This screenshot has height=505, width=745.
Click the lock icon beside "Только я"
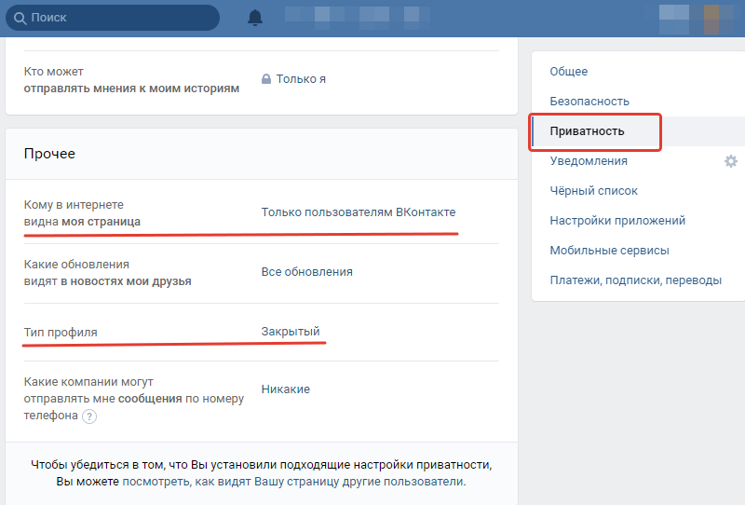266,79
